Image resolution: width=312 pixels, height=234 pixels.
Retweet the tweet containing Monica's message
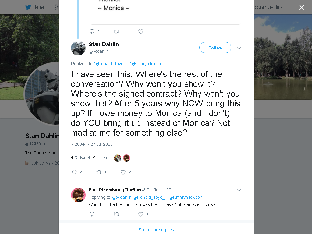coord(116,31)
